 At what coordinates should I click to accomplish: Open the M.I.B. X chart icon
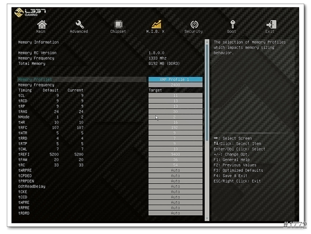click(157, 24)
